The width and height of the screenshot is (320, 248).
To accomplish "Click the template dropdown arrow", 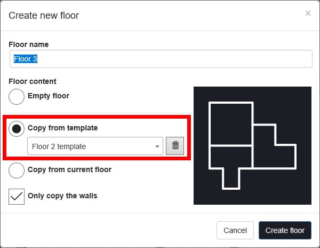I will point(157,146).
